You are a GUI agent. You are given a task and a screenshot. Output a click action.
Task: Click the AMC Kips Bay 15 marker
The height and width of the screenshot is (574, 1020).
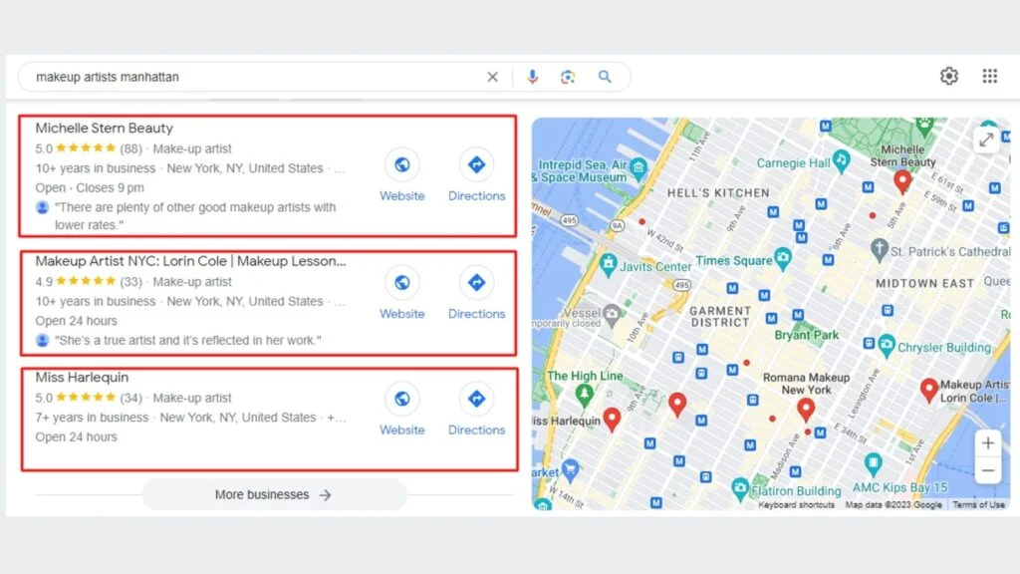[873, 464]
